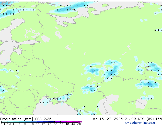Click the legend label 30
Viewport: 162px width, 125px height.
click(x=55, y=124)
